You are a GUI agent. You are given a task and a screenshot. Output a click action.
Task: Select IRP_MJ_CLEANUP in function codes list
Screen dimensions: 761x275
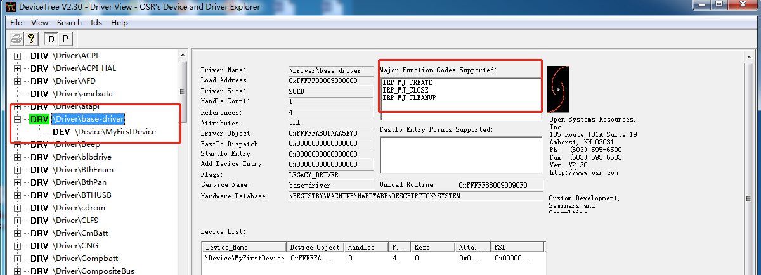410,98
